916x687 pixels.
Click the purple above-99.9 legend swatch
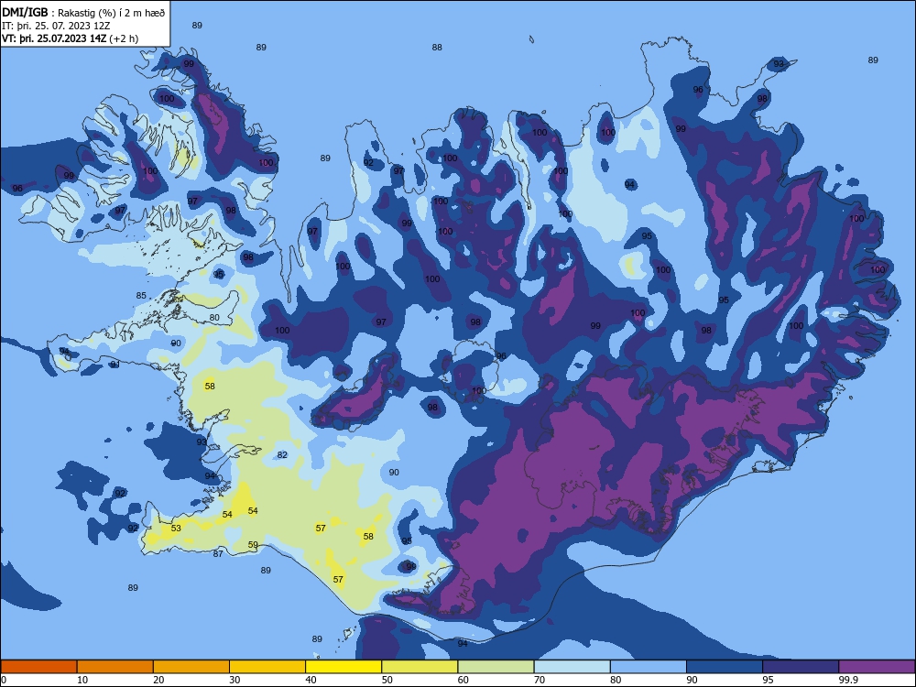point(877,667)
